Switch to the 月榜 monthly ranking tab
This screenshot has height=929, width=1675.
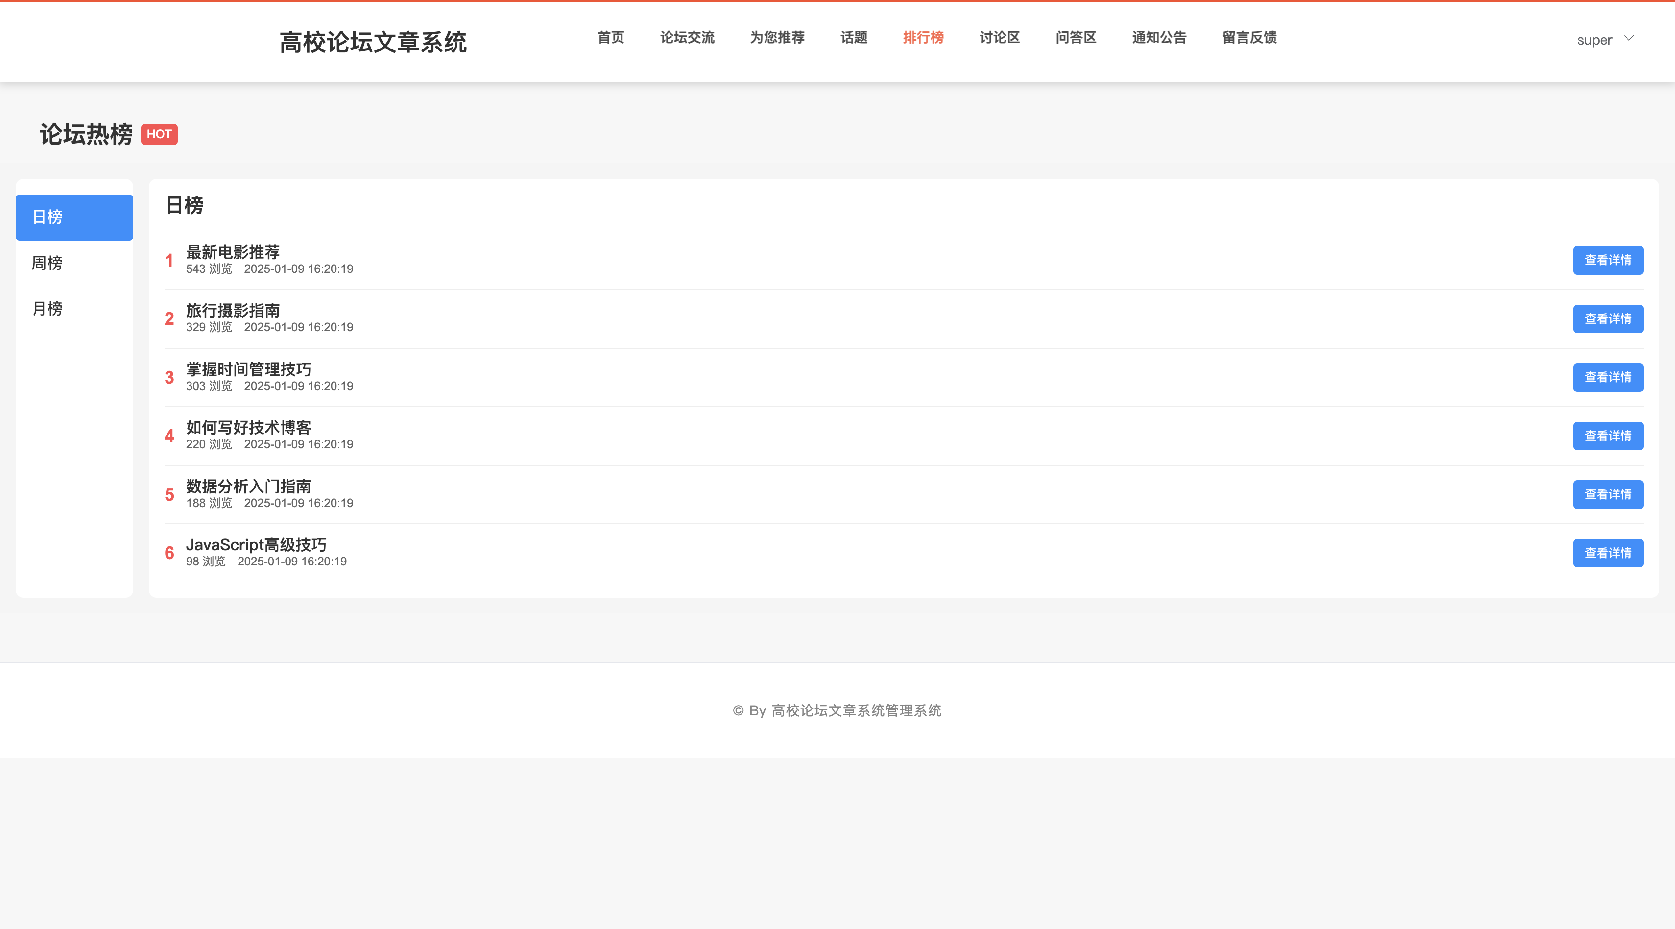(47, 308)
